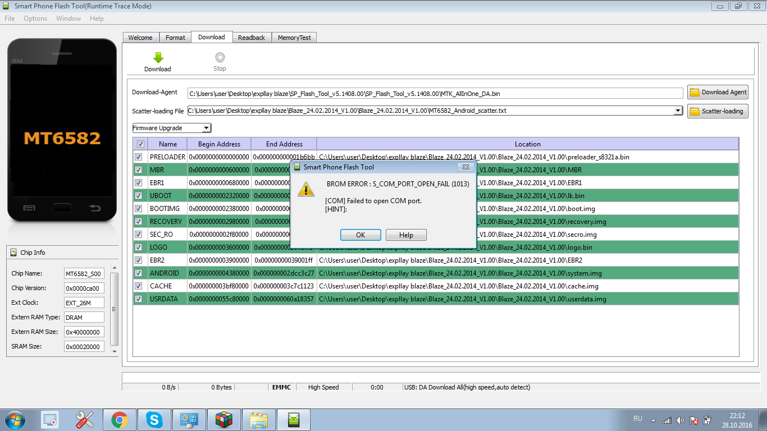
Task: Click the Download Agent folder button
Action: 718,92
